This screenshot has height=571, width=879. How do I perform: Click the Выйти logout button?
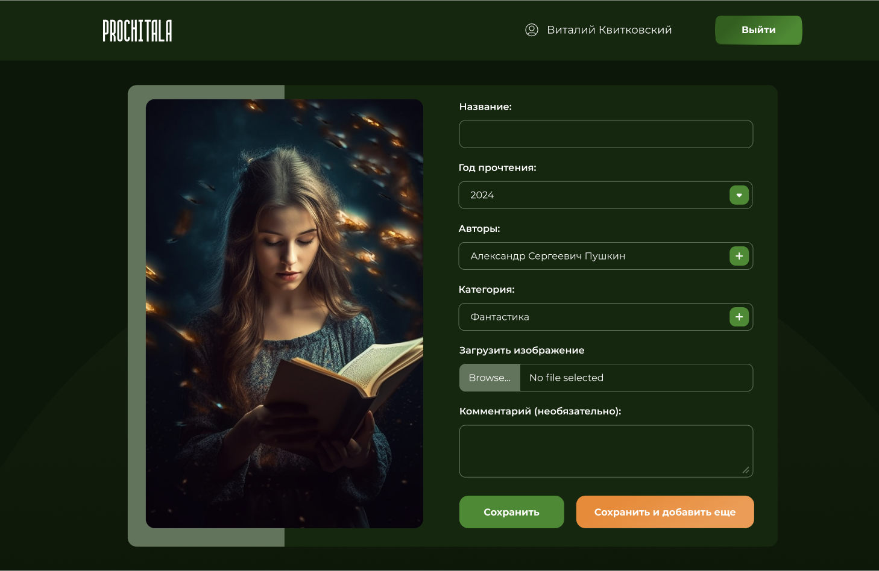pyautogui.click(x=758, y=30)
